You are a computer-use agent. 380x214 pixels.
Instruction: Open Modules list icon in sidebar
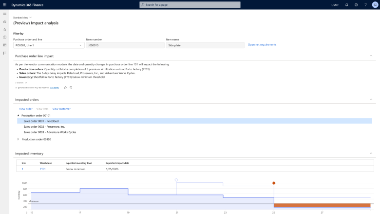click(4, 53)
